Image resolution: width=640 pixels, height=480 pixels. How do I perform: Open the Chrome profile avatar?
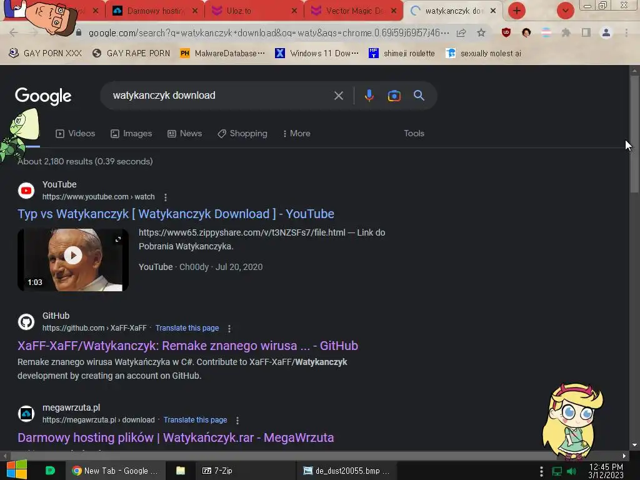pos(606,32)
